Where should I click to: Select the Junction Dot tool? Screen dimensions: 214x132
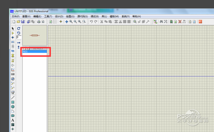click(x=13, y=37)
